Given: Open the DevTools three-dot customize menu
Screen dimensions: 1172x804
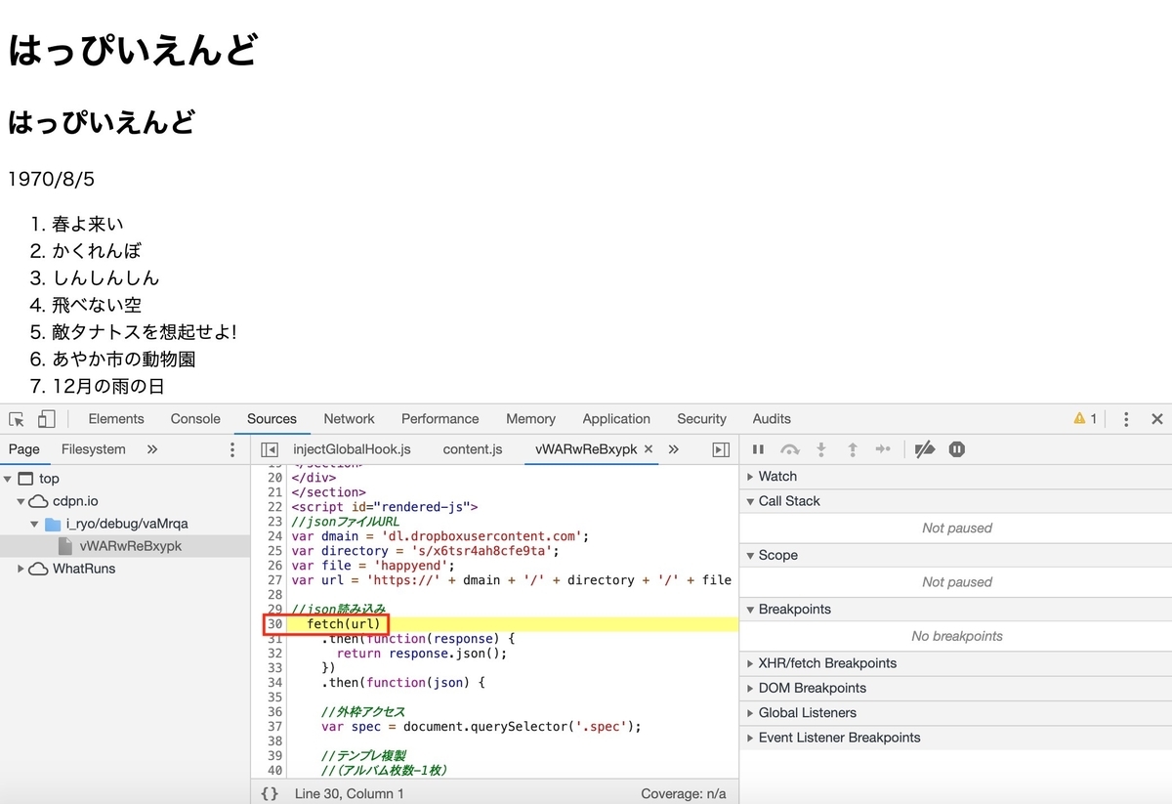Looking at the screenshot, I should click(1126, 419).
